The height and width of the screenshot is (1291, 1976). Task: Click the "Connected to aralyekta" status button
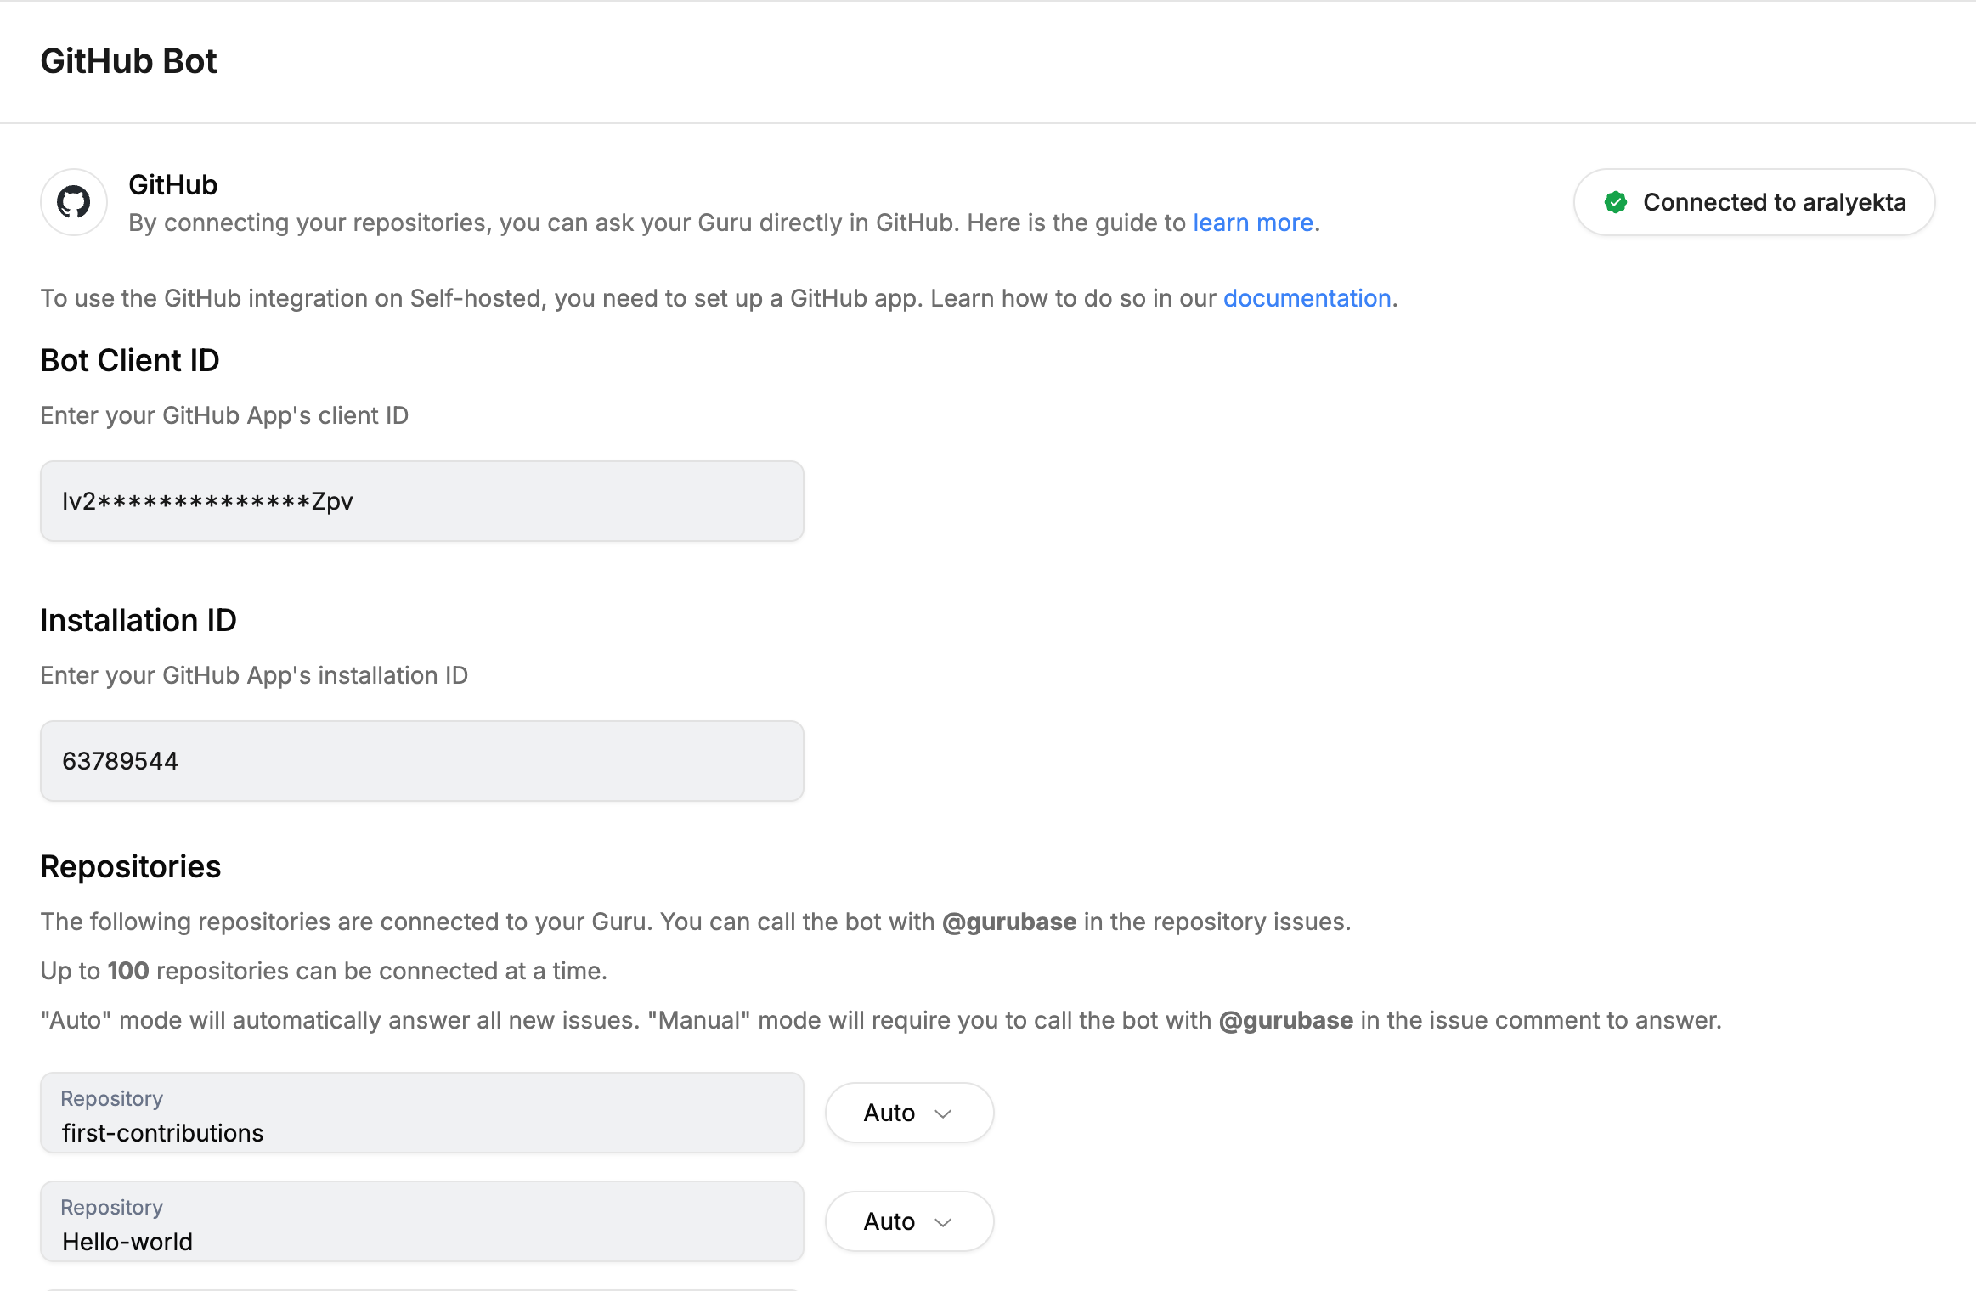tap(1753, 202)
